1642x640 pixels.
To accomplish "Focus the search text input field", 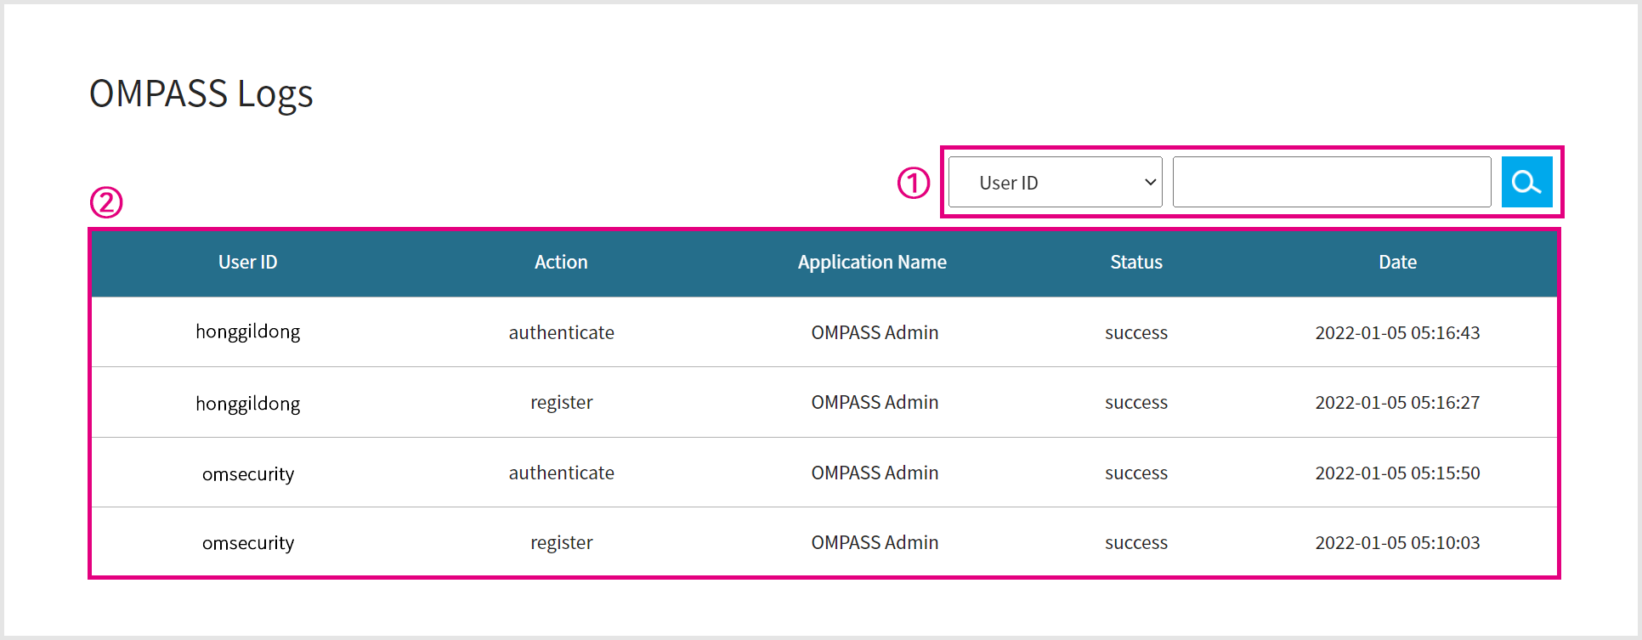I will point(1331,182).
